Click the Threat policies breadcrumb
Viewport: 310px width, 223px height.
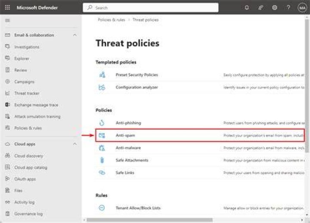pyautogui.click(x=146, y=20)
